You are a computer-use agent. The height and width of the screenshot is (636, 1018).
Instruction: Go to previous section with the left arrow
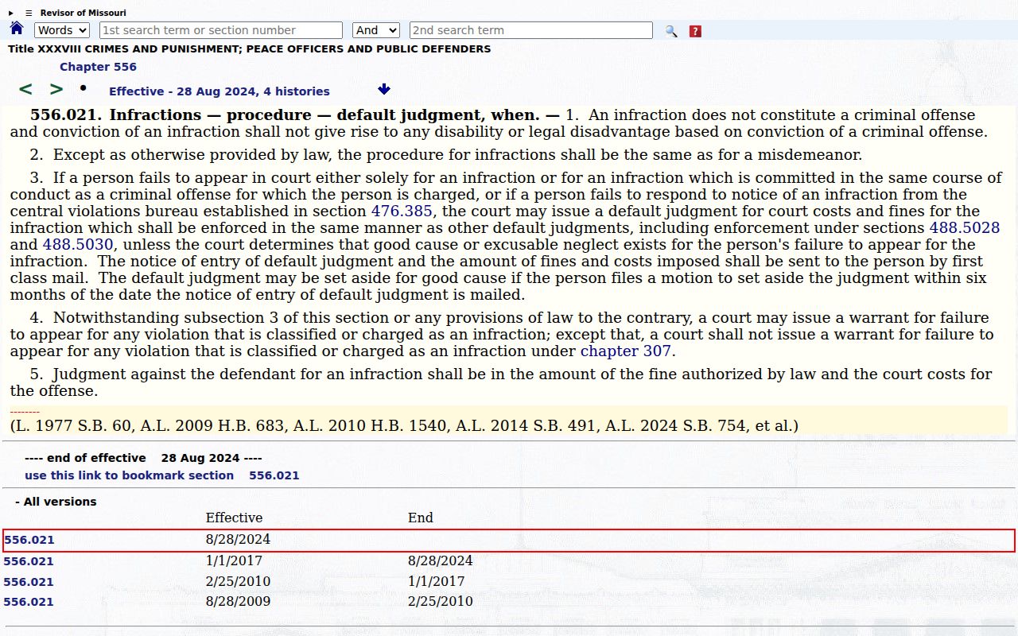click(25, 89)
